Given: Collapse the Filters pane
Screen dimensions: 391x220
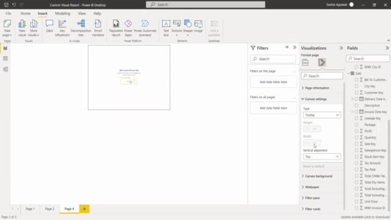Looking at the screenshot, I should pos(294,48).
